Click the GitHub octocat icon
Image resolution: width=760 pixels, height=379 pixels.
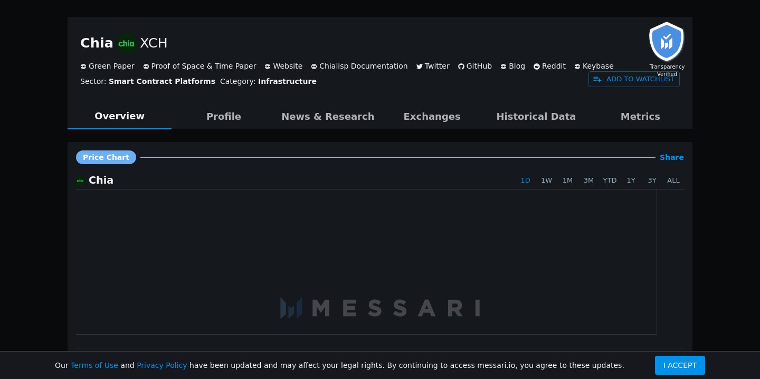click(461, 67)
